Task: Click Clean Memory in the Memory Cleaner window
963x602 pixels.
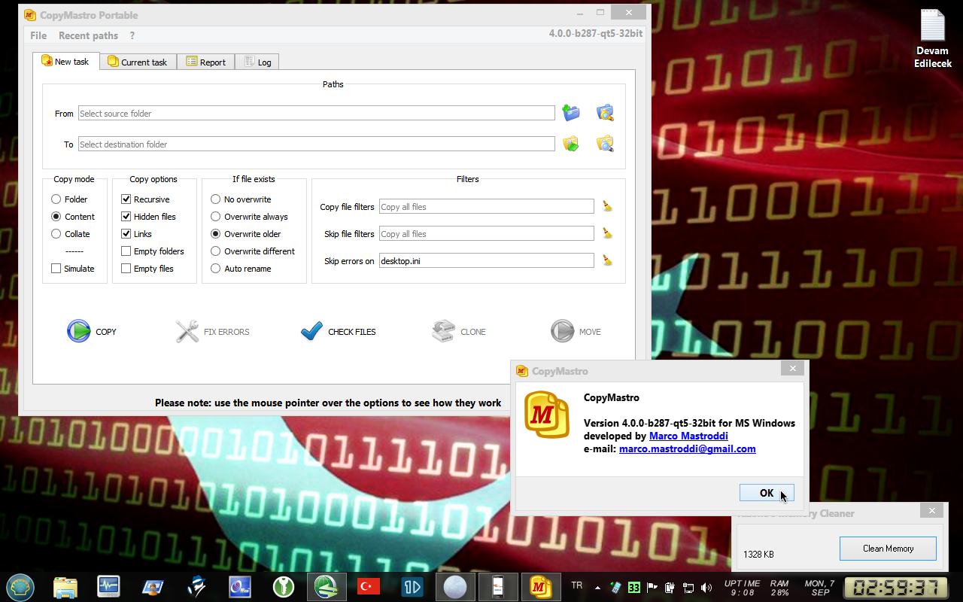Action: point(888,549)
